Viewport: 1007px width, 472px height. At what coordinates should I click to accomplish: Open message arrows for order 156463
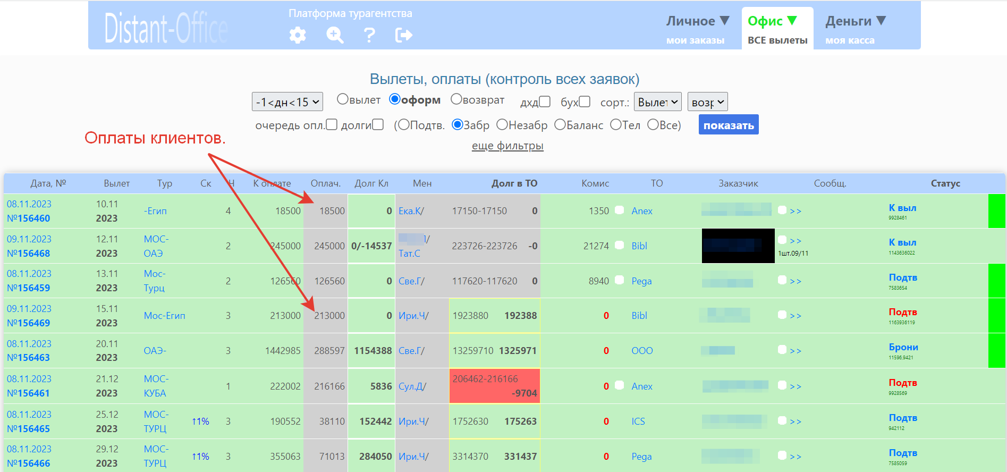(796, 351)
